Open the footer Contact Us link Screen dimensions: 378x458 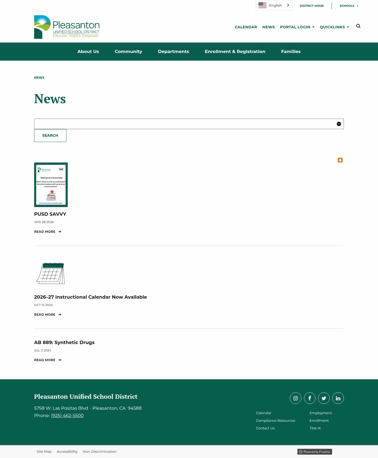pyautogui.click(x=265, y=428)
